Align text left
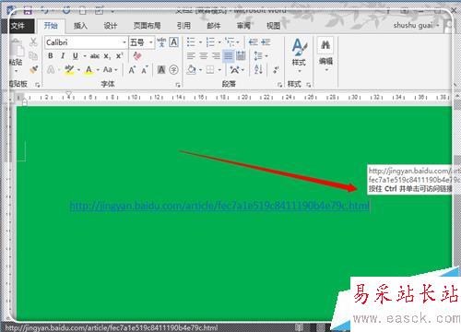Viewport: 461px width, 332px height. (191, 56)
